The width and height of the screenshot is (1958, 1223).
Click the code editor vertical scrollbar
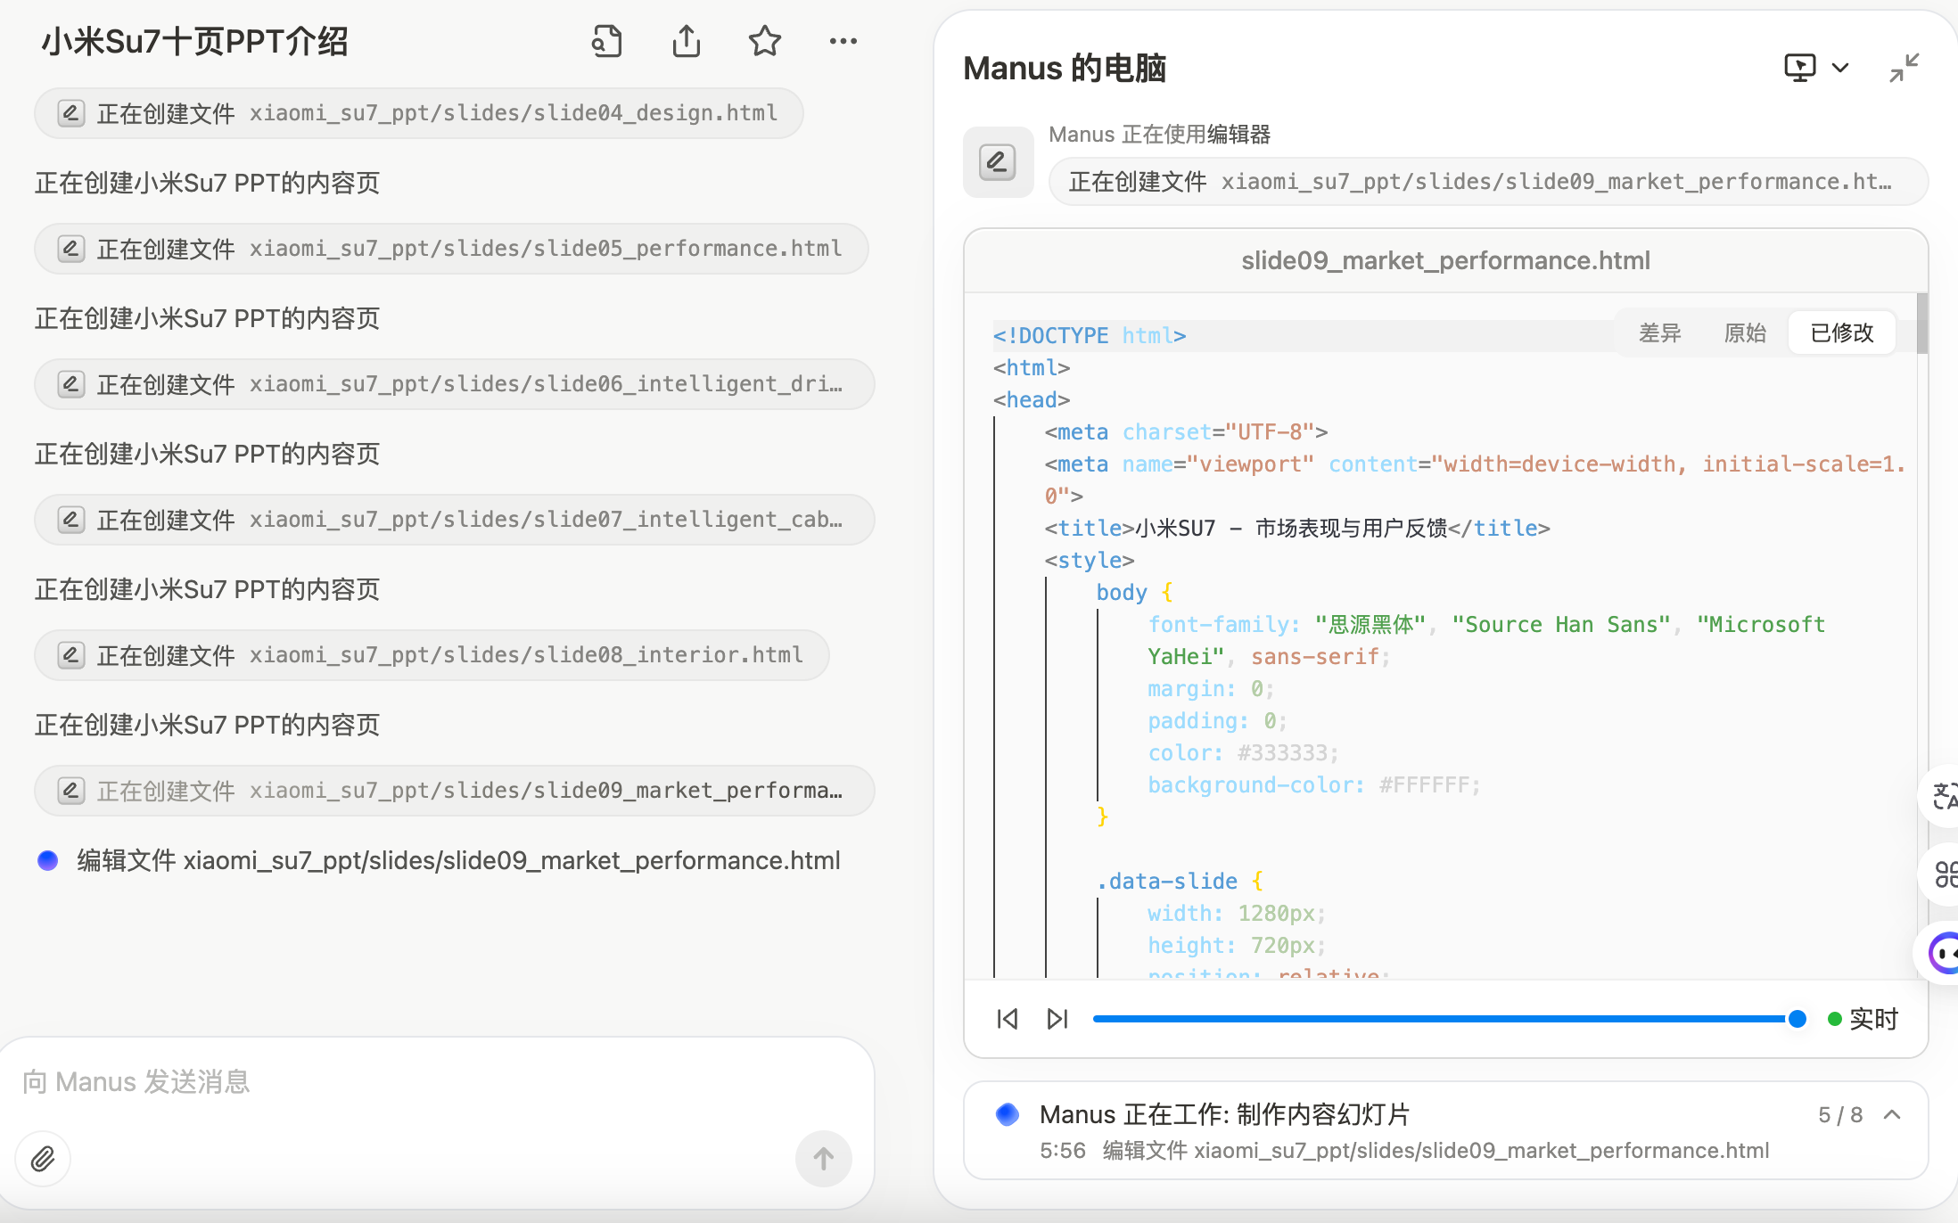[1921, 323]
